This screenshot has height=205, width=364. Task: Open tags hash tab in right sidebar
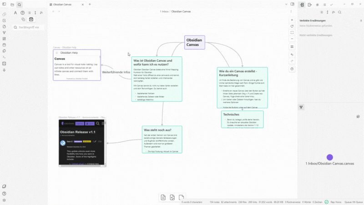317,5
